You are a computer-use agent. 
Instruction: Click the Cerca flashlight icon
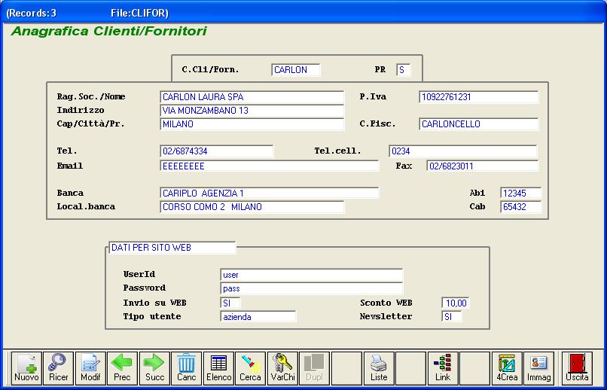click(250, 367)
